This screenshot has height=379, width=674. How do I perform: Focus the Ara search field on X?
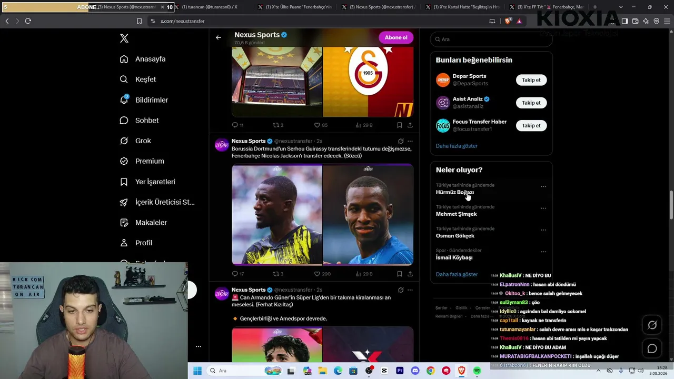click(x=491, y=39)
